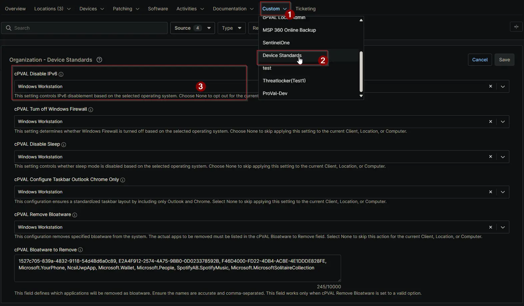Choose MSP 360 Online Backup menu entry
This screenshot has width=524, height=306.
289,30
